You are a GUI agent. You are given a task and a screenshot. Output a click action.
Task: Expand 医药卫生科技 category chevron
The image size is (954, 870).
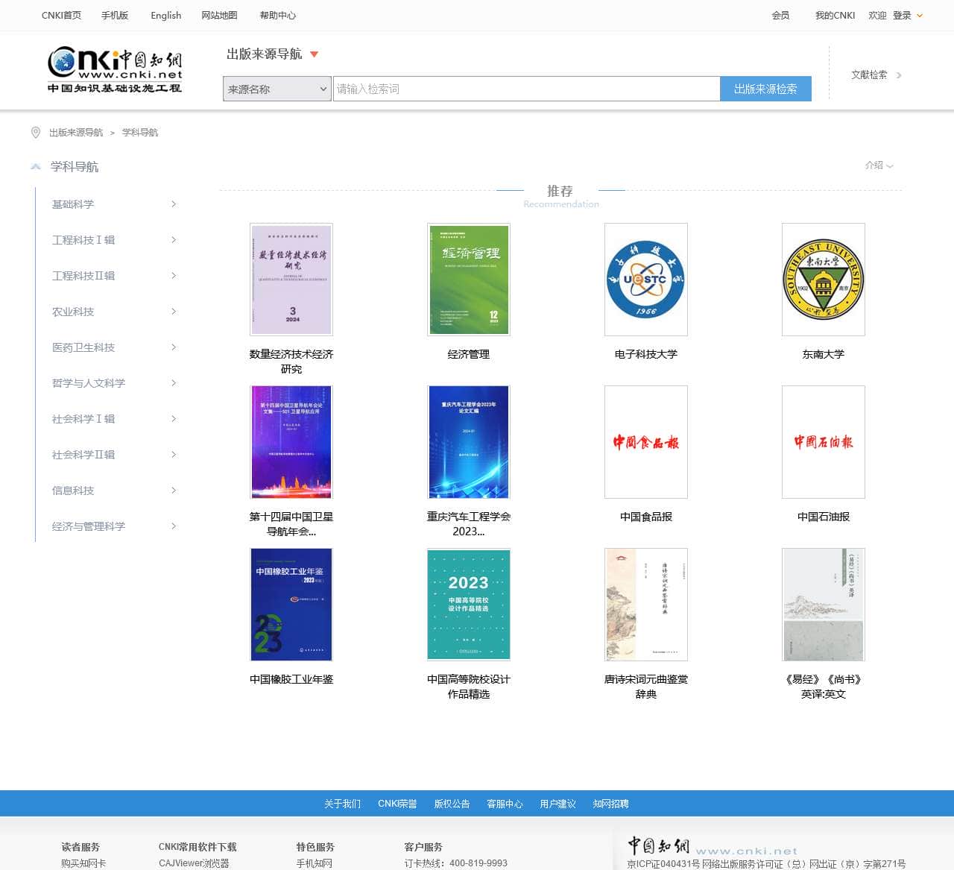tap(174, 347)
